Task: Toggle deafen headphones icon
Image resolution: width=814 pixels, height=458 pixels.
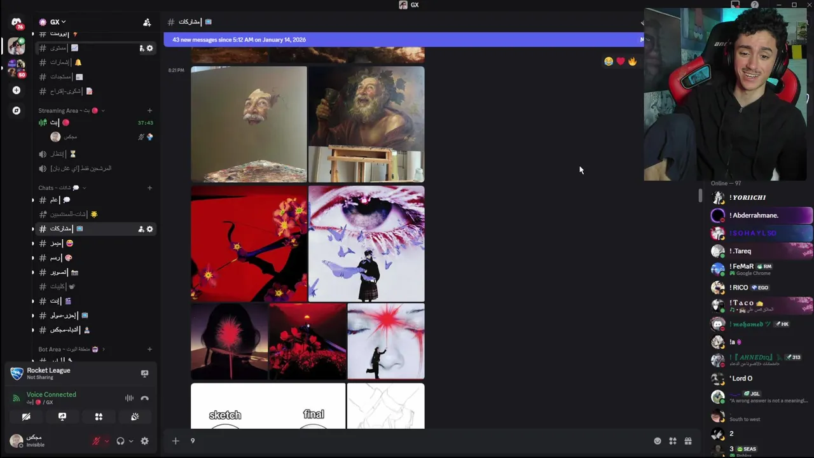Action: point(120,441)
